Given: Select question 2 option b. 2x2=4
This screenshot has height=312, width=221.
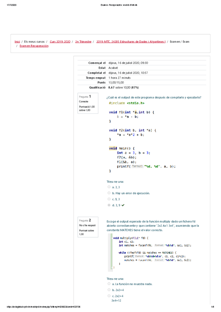Looking at the screenshot, I should (109, 290).
